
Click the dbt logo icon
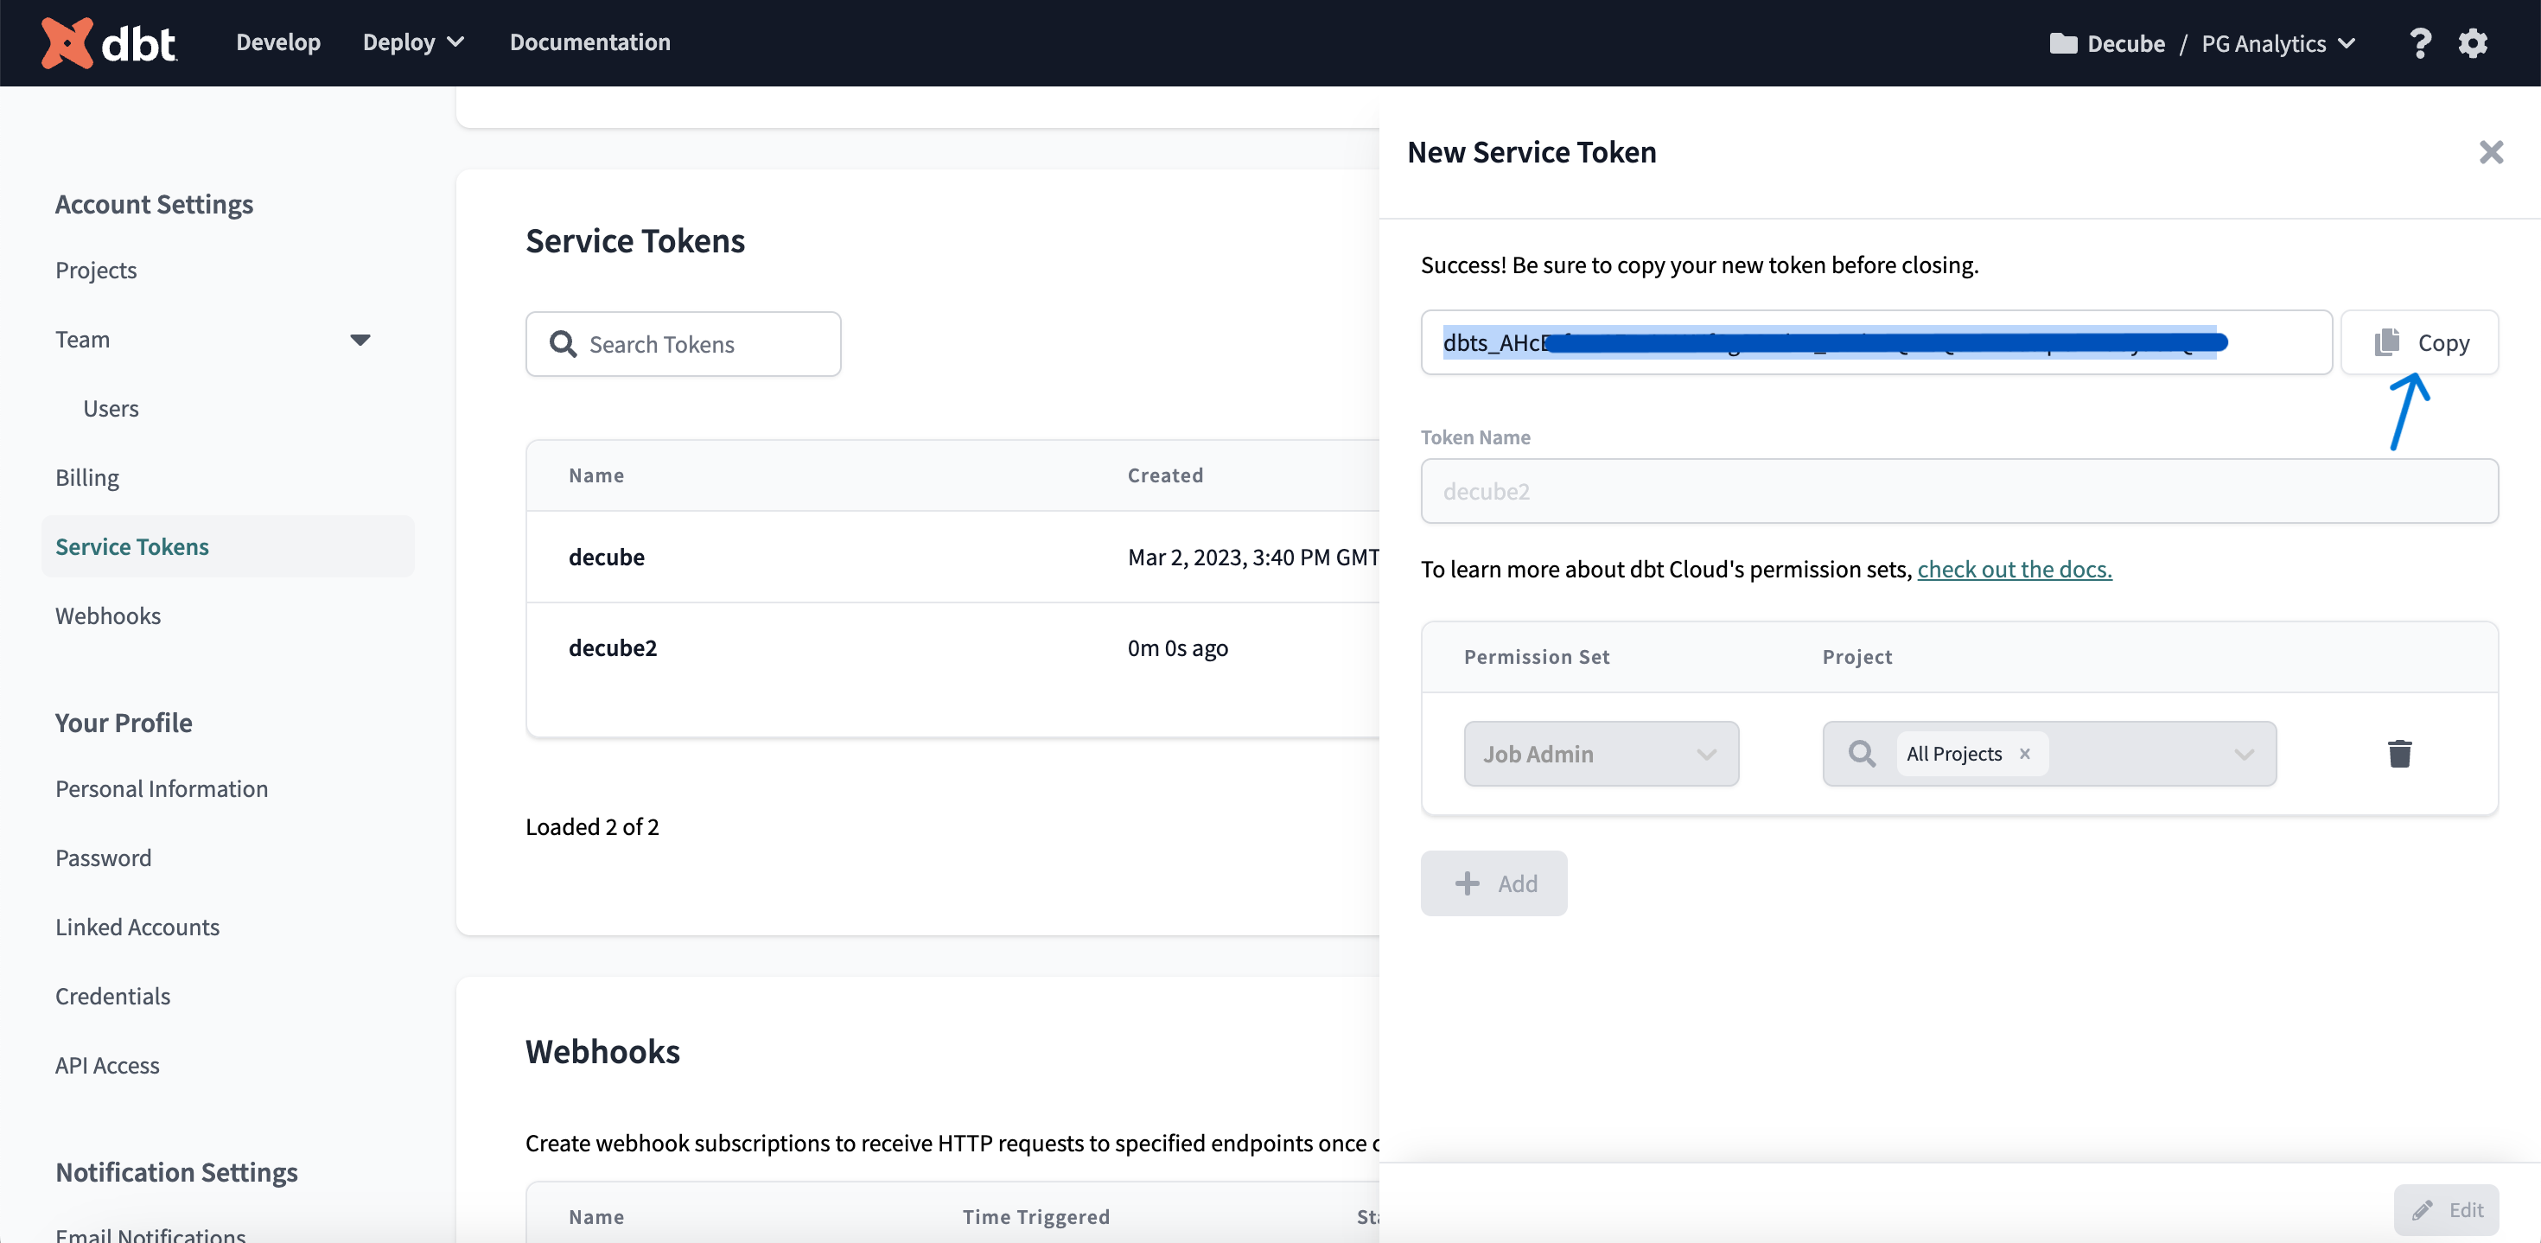coord(67,42)
